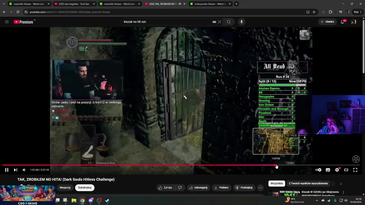Open the YouTube guide hamburger menu
The height and width of the screenshot is (205, 365).
pos(7,22)
